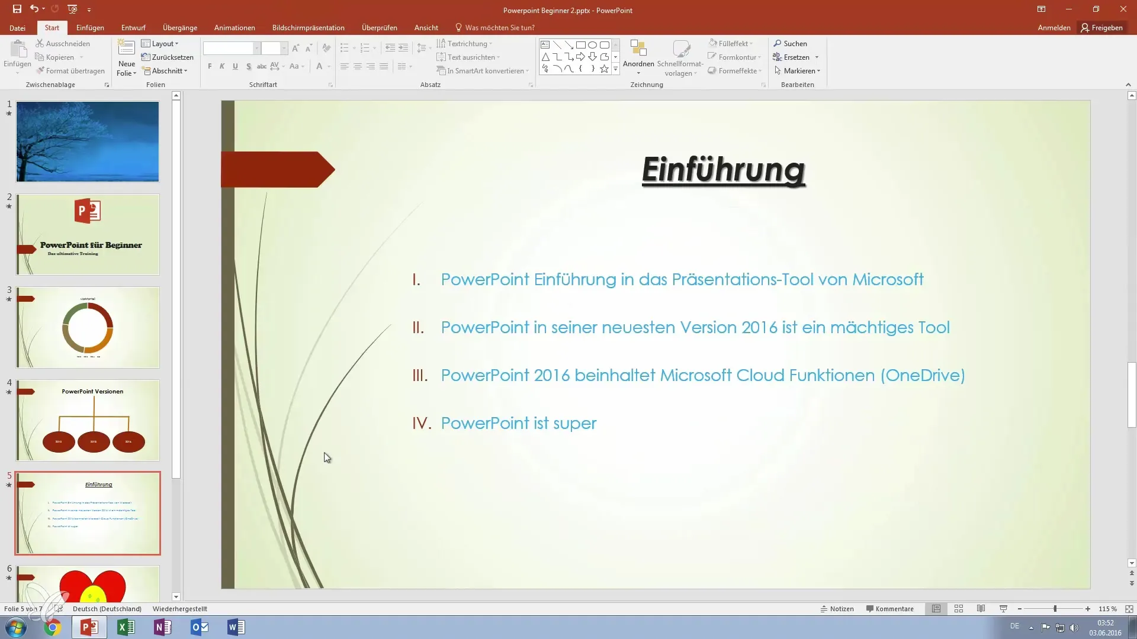Open the Formeffekte dropdown
Screen dimensions: 1137x639
coord(735,71)
